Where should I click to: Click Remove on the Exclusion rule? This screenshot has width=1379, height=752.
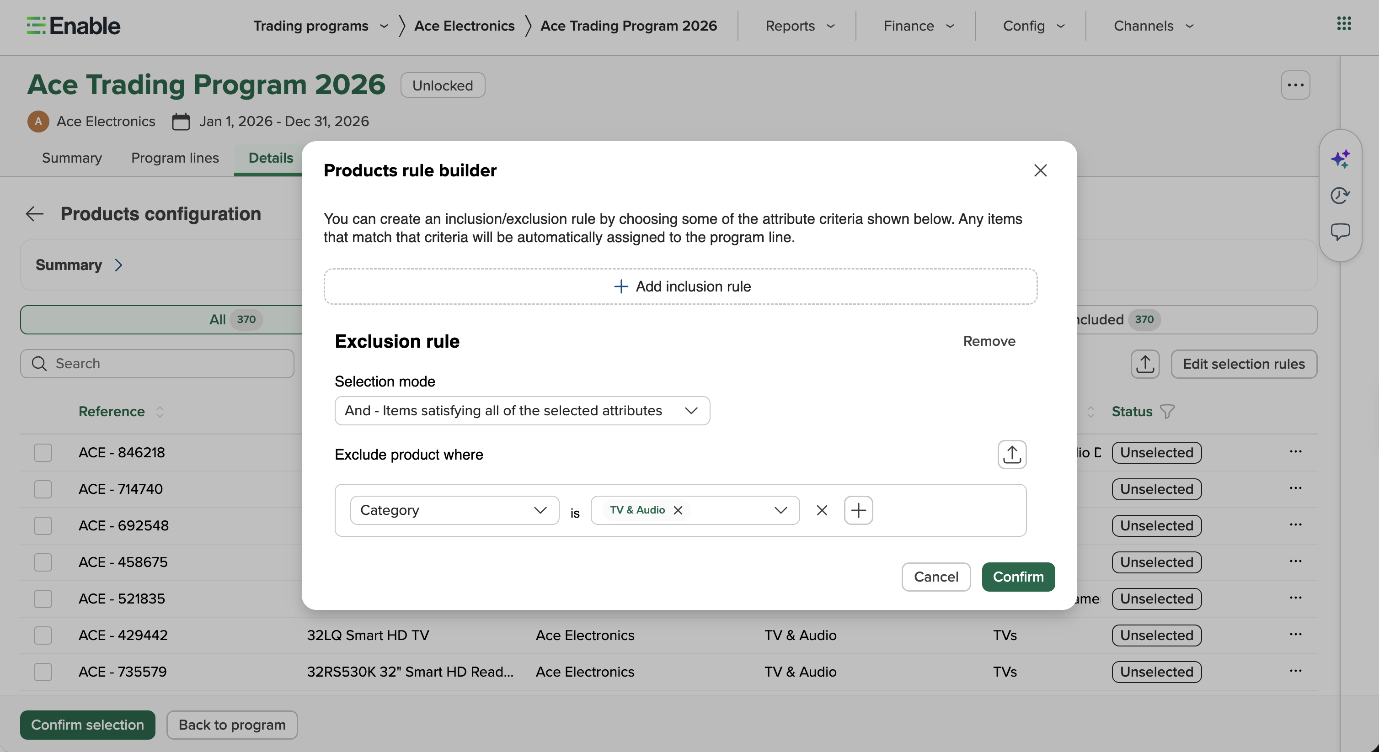(989, 341)
